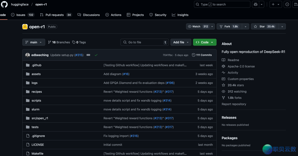Open the slurm folder
Viewport: 298px width, 156px height.
[x=35, y=109]
